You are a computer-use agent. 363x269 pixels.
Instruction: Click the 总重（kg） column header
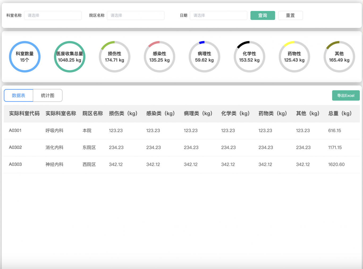tap(340, 114)
